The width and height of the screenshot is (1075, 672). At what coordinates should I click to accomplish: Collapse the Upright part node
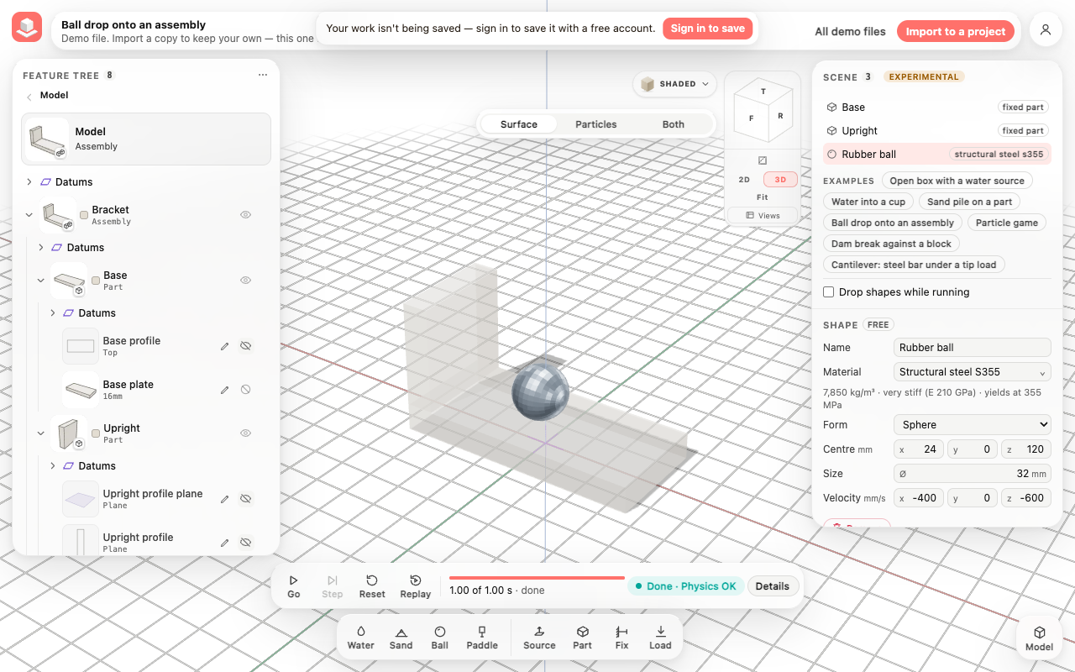(x=41, y=433)
